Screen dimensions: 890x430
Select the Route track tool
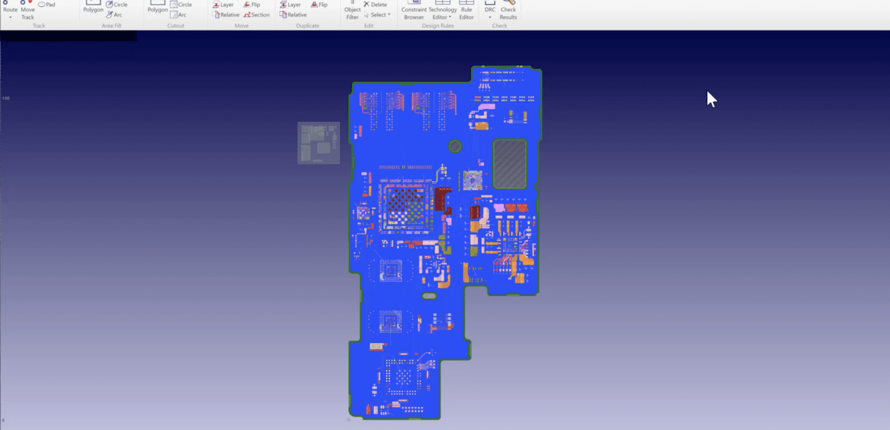pos(11,6)
